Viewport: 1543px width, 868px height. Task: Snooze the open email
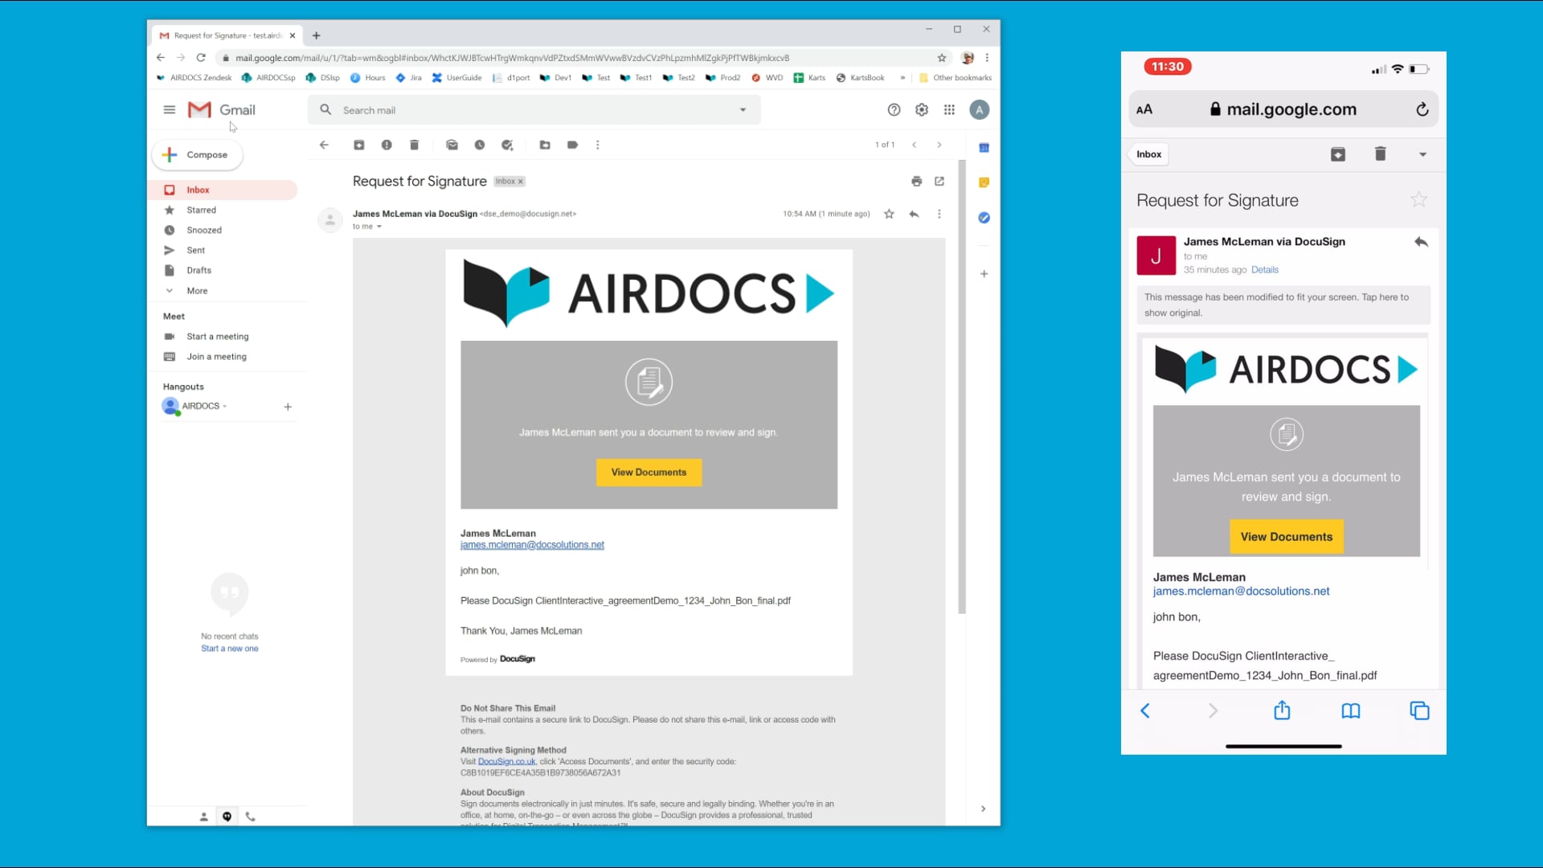click(x=480, y=145)
